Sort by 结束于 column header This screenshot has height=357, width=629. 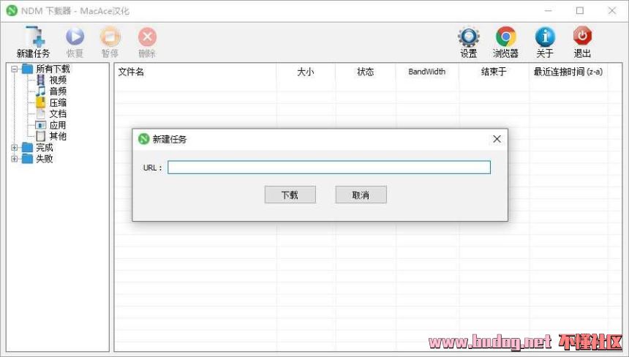[494, 72]
